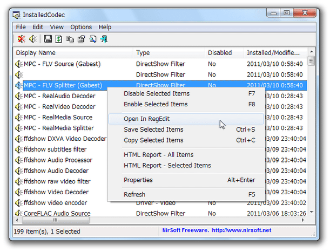Select HTML Report - Selected Items
The width and height of the screenshot is (330, 252).
click(186, 166)
